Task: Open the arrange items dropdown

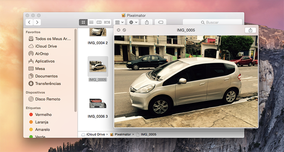Action: click(x=119, y=22)
